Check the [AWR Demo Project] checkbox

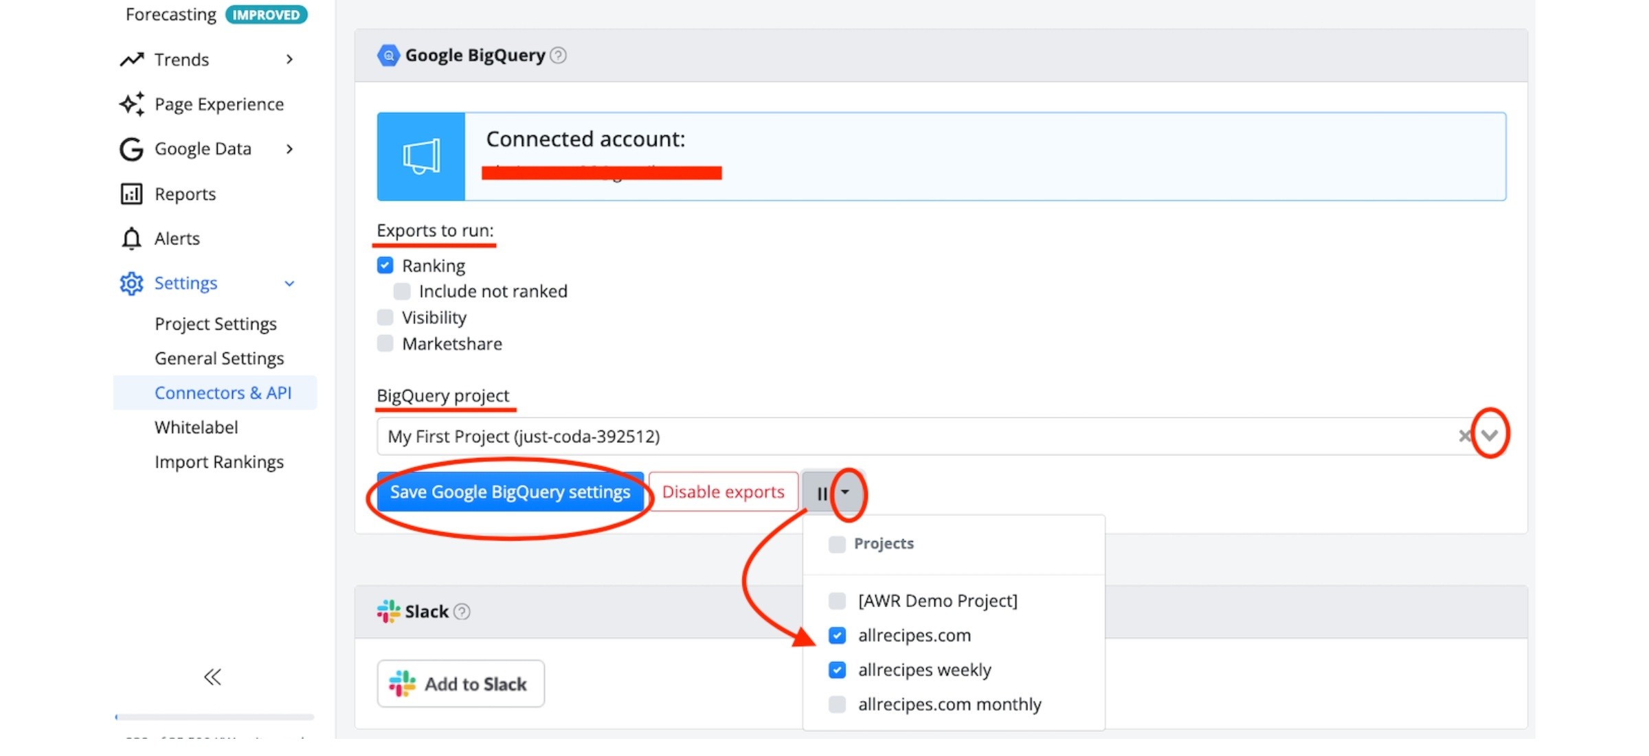(837, 601)
